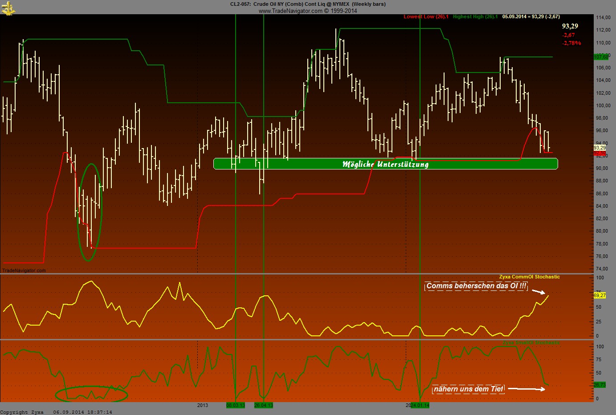Screen dimensions: 616x415
Task: Select long white arrow beside Tief annotation
Action: point(526,389)
